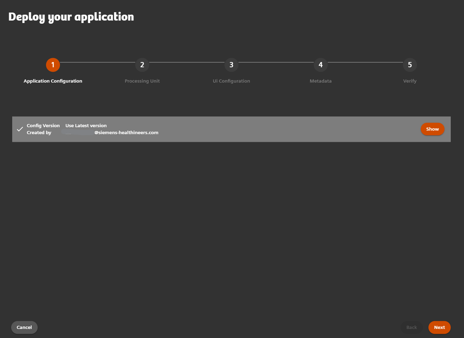Select the step 4 Metadata circle
The height and width of the screenshot is (338, 464).
(320, 65)
